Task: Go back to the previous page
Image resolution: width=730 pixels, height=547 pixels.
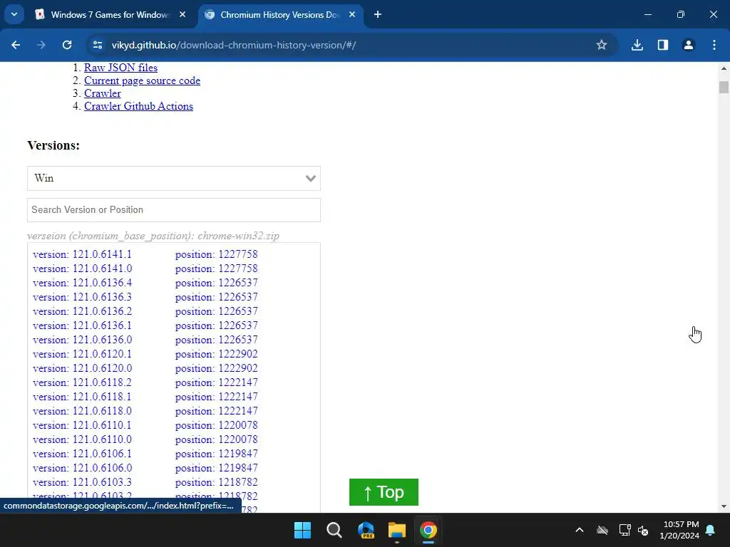Action: (x=16, y=45)
